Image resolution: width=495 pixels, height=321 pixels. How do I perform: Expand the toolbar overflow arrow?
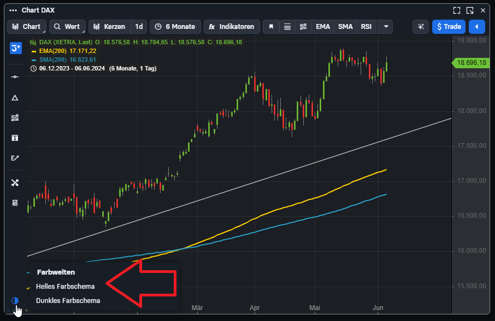(x=386, y=27)
